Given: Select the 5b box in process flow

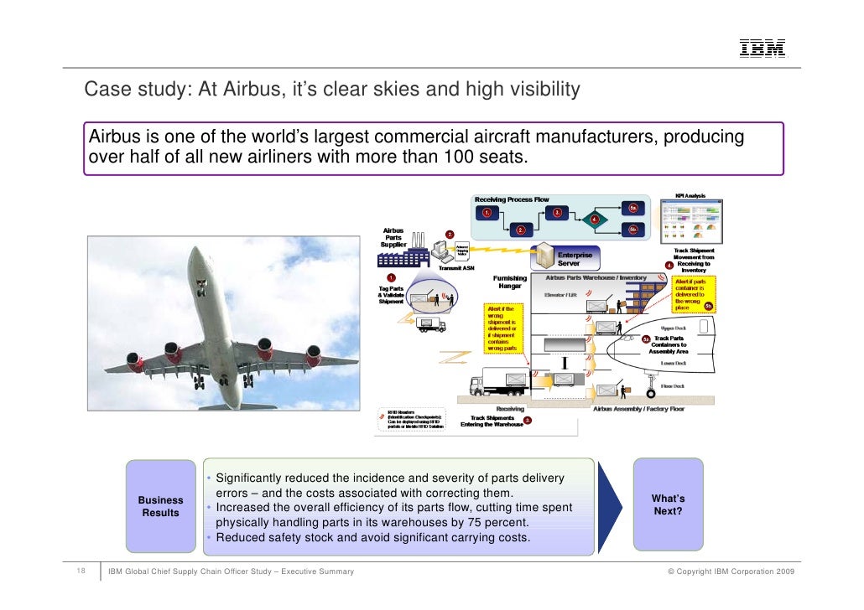Looking at the screenshot, I should coord(633,229).
